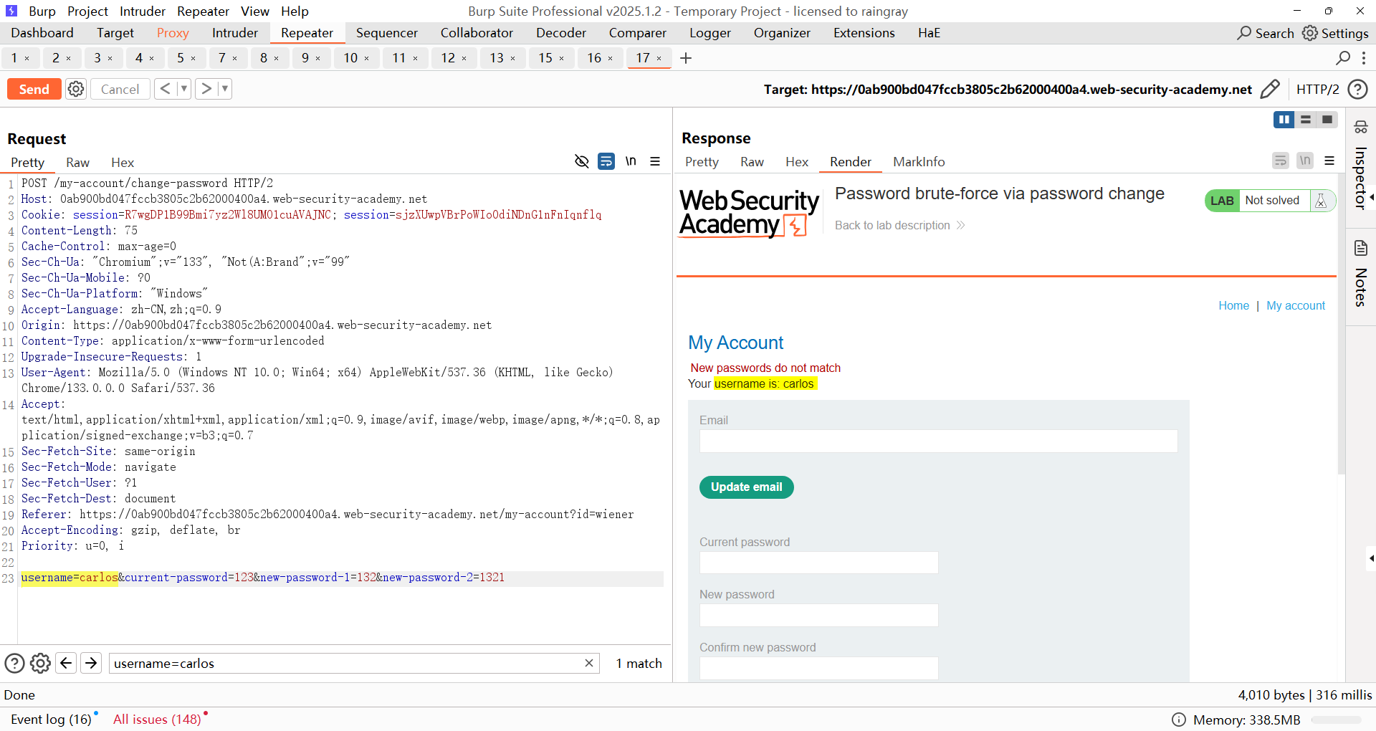Toggle line wrap in request editor
Screen dimensions: 1376x731
click(606, 162)
